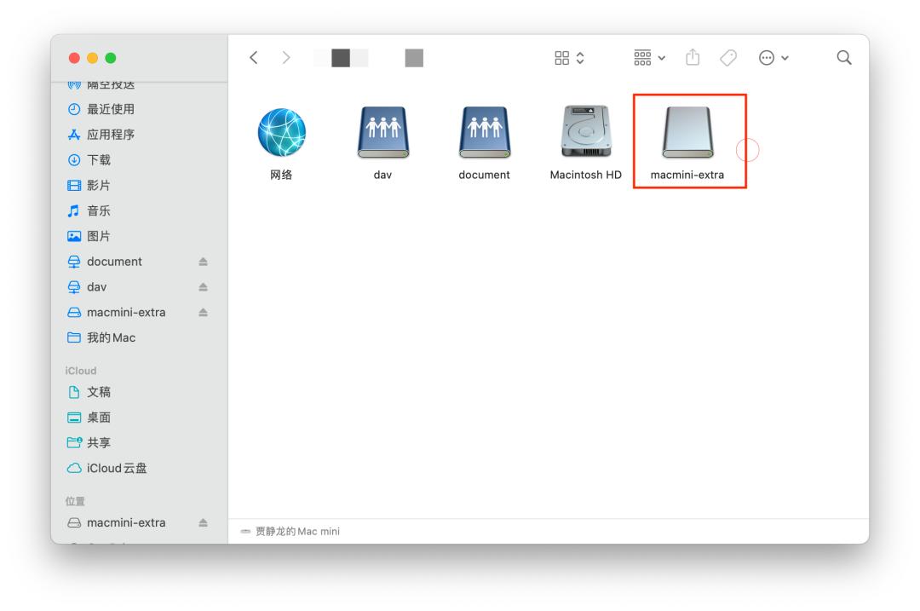Open 图片 in the sidebar
The image size is (920, 611).
pos(139,236)
